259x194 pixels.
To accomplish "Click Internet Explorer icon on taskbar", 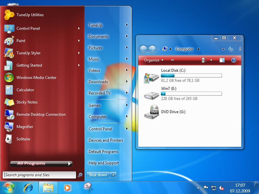I will click(x=28, y=187).
